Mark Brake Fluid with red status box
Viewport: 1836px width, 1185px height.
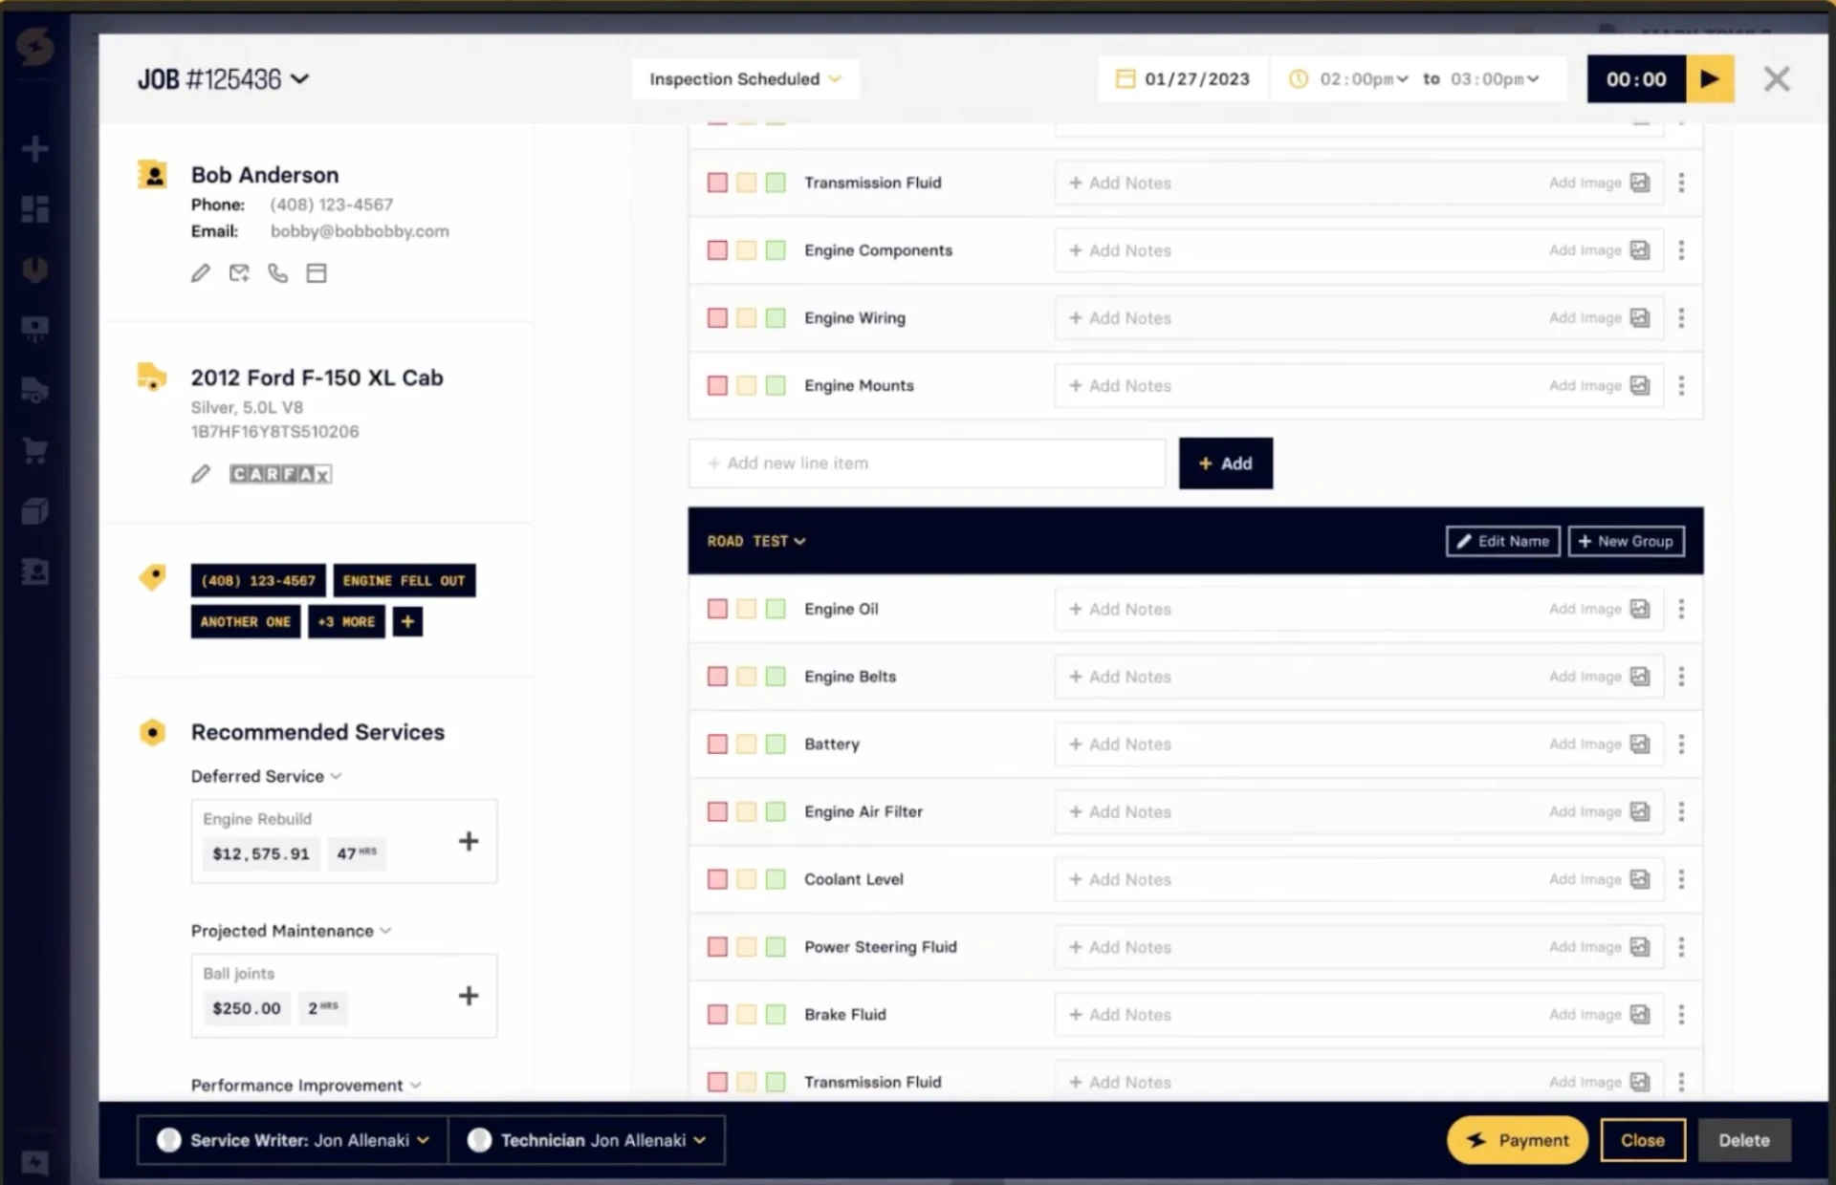[x=717, y=1015]
